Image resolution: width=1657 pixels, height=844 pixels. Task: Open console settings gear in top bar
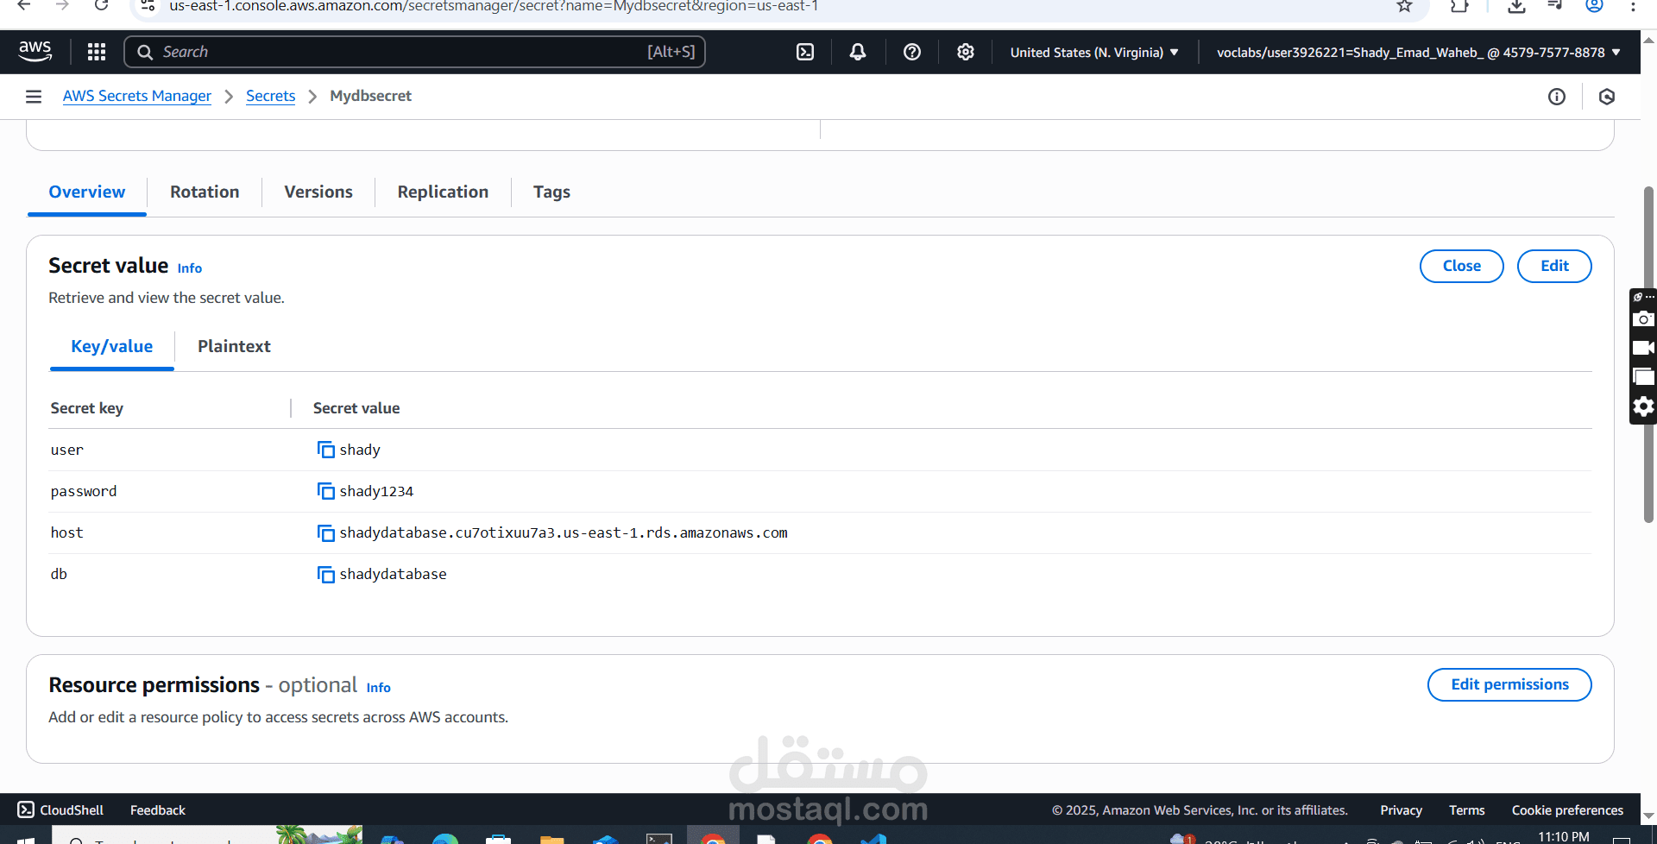[x=966, y=52]
